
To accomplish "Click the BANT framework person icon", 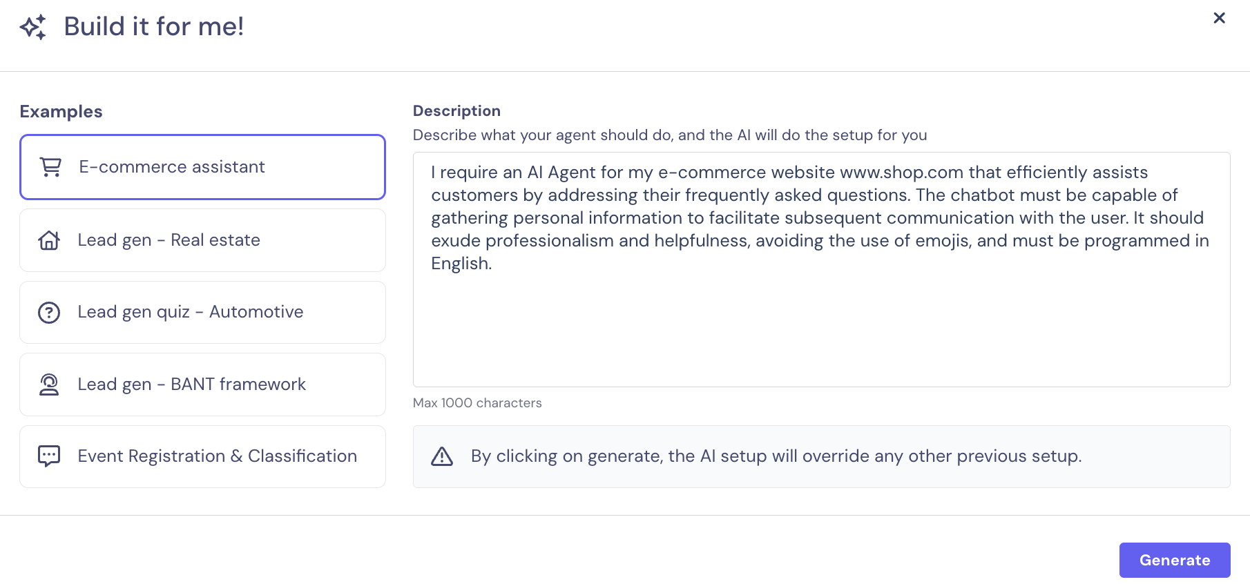I will (x=49, y=385).
